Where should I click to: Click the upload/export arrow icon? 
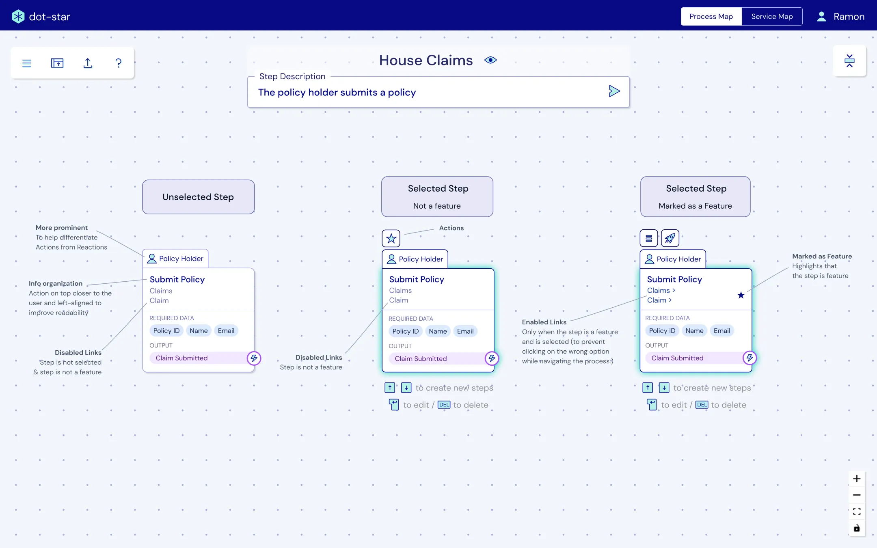[88, 63]
